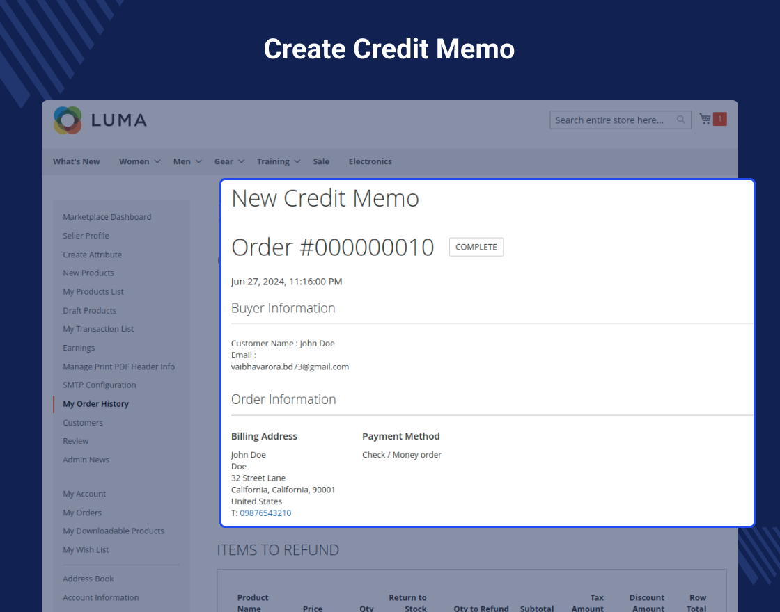The height and width of the screenshot is (612, 780).
Task: Open the Men menu item
Action: 182,161
